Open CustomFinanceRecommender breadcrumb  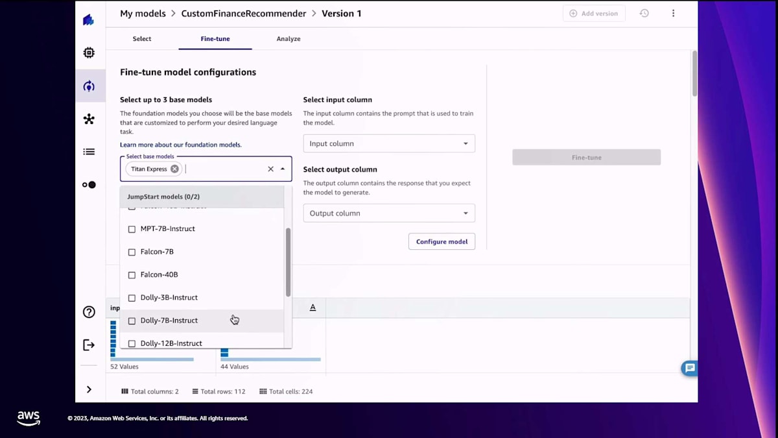click(x=244, y=13)
